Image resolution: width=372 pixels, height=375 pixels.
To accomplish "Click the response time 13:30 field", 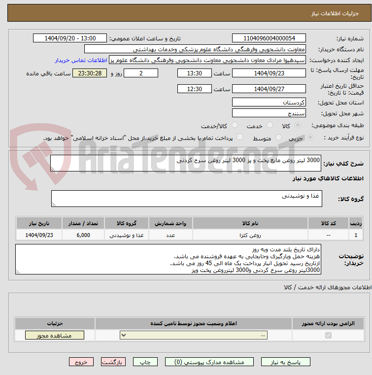I will 194,73.
